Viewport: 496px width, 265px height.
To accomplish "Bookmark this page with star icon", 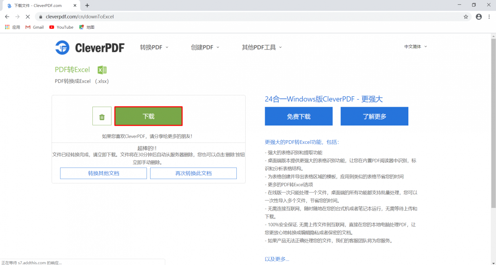I will click(x=466, y=17).
